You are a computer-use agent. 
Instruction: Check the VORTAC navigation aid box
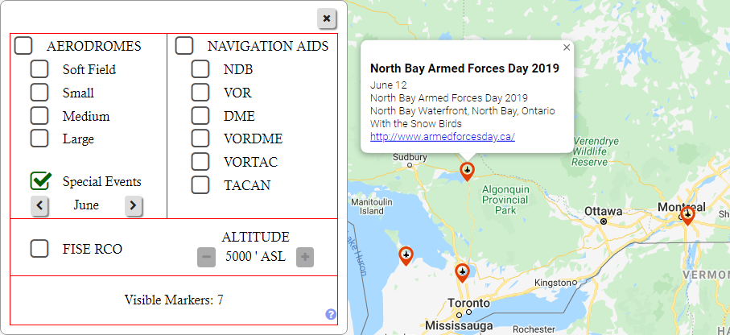[200, 162]
